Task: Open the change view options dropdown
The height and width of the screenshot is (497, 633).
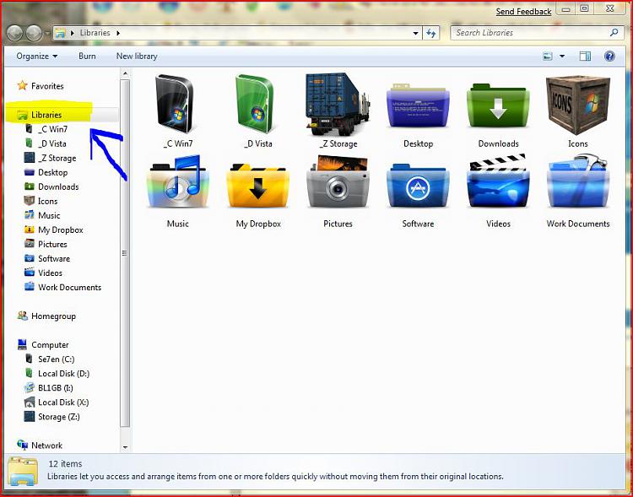Action: (x=562, y=57)
